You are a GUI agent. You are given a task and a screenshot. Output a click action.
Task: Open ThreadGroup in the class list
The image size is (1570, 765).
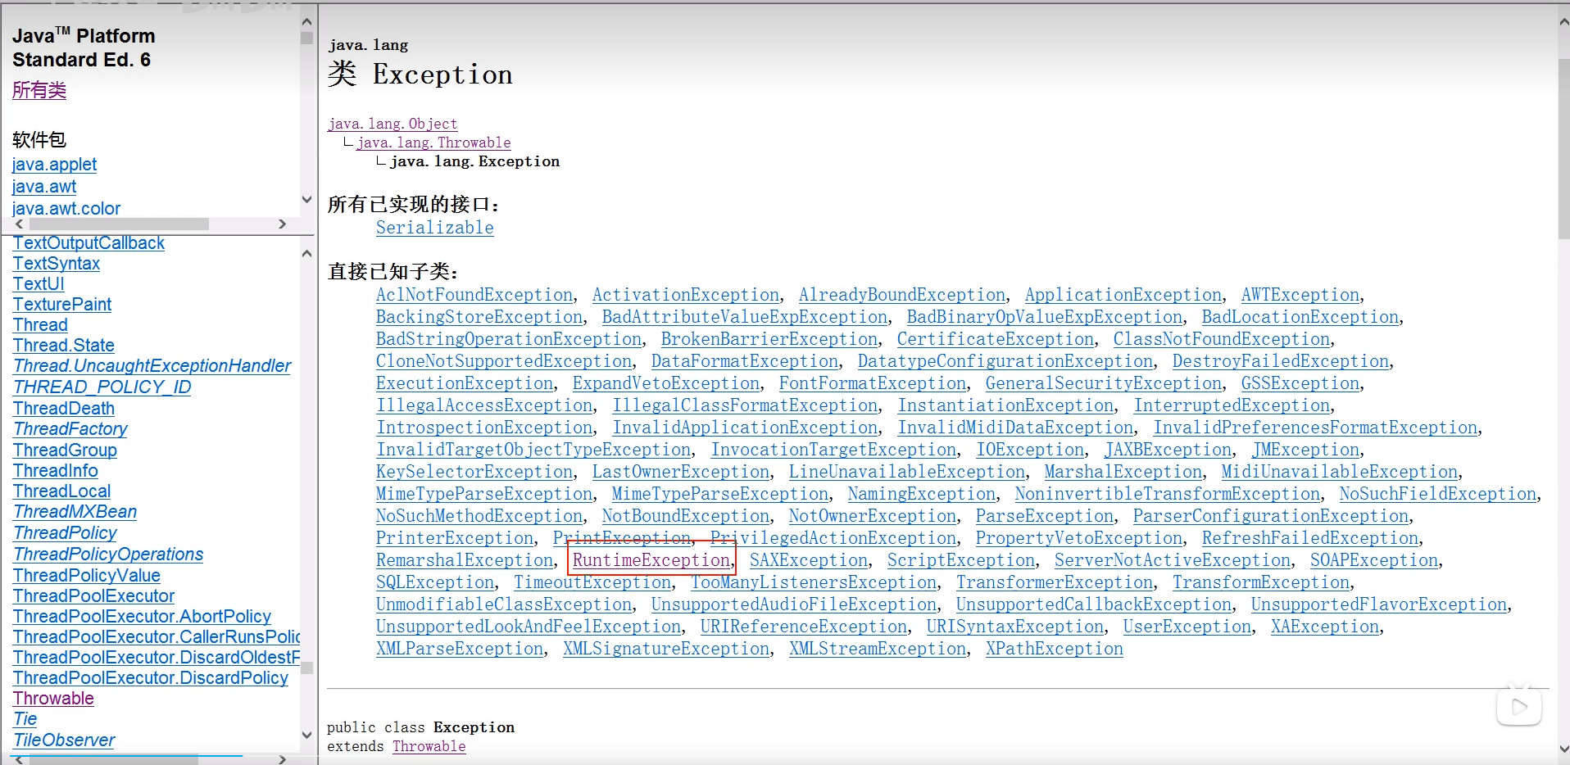pos(65,450)
